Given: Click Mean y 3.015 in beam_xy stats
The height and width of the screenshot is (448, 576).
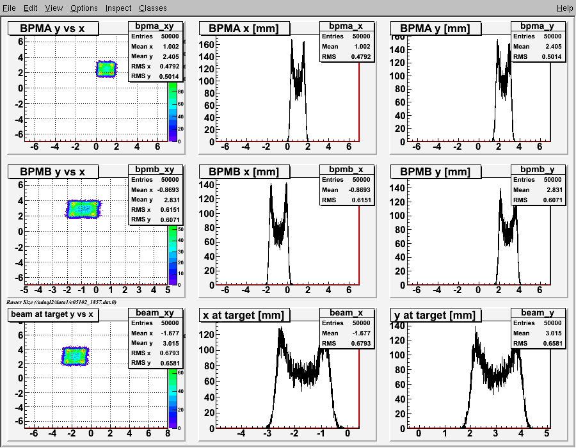Looking at the screenshot, I should (x=155, y=343).
